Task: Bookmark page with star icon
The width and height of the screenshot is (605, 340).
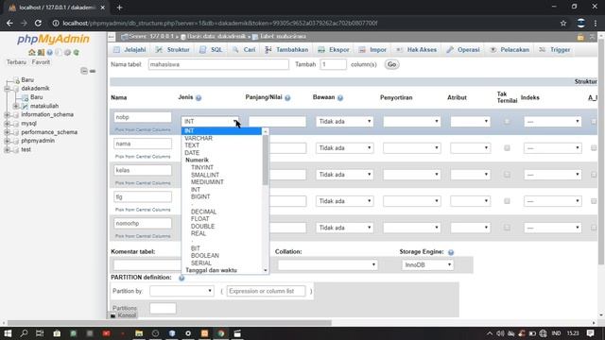Action: pyautogui.click(x=563, y=23)
